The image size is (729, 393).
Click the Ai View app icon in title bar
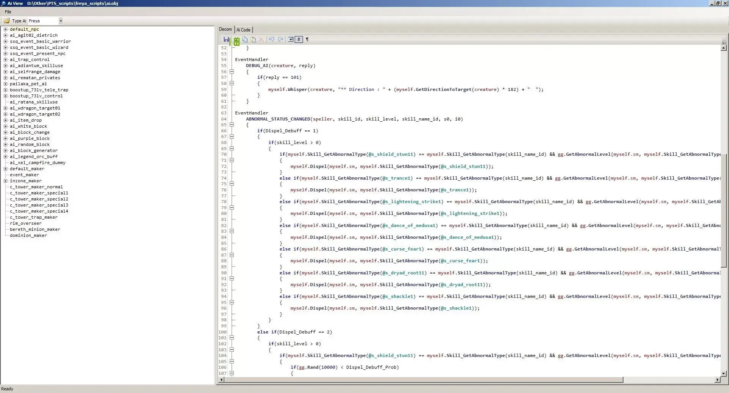3,3
